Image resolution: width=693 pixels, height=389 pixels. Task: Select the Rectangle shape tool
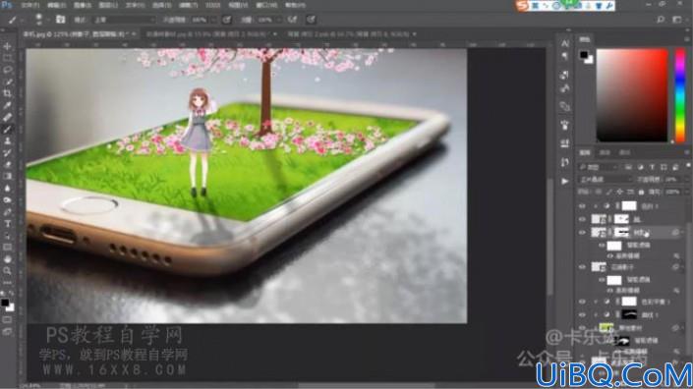(x=8, y=248)
